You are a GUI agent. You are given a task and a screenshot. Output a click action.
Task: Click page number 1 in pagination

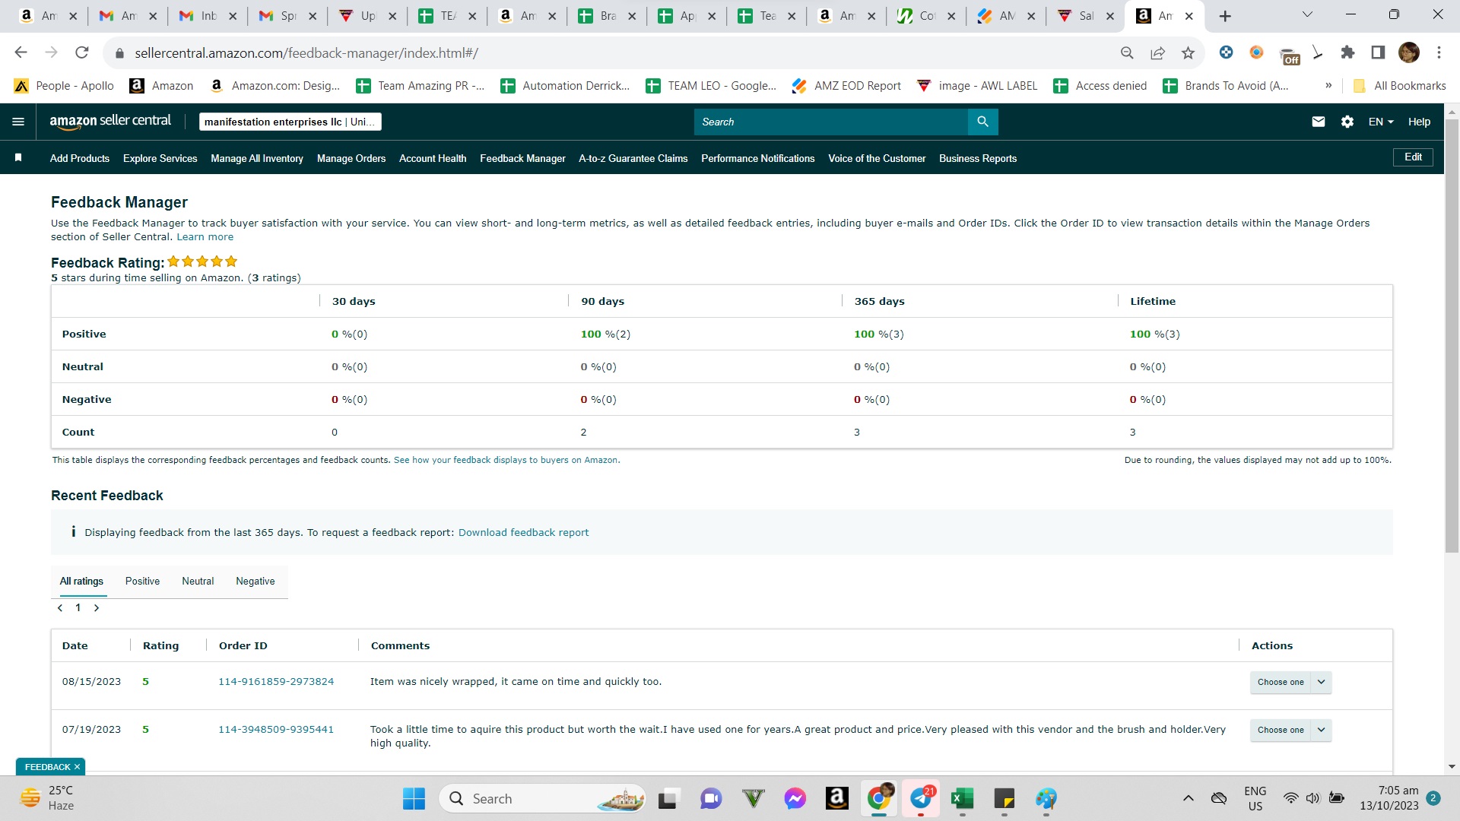78,608
